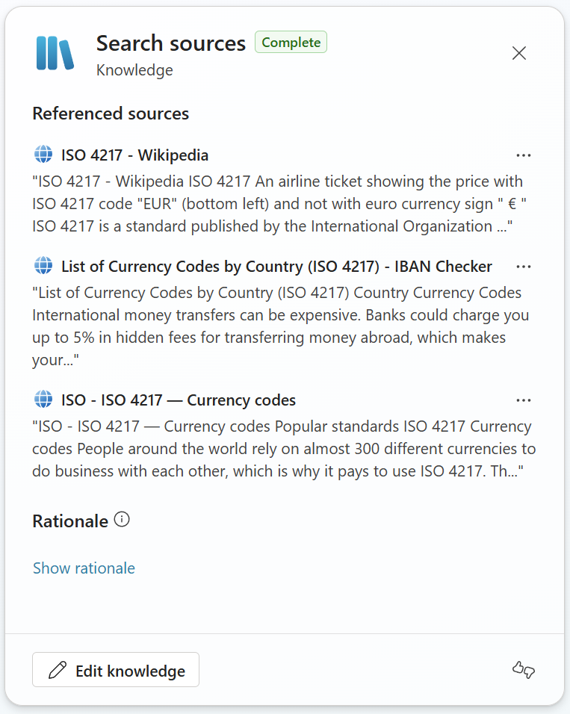Click globe icon beside ISO Currency codes source
Image resolution: width=570 pixels, height=714 pixels.
[x=43, y=400]
